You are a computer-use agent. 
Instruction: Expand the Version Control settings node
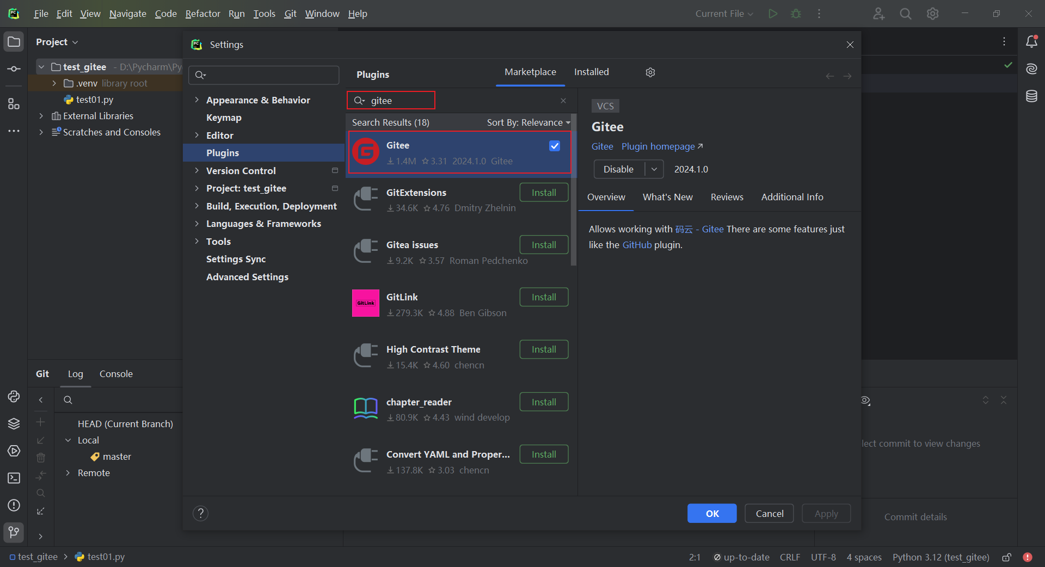[x=196, y=171]
